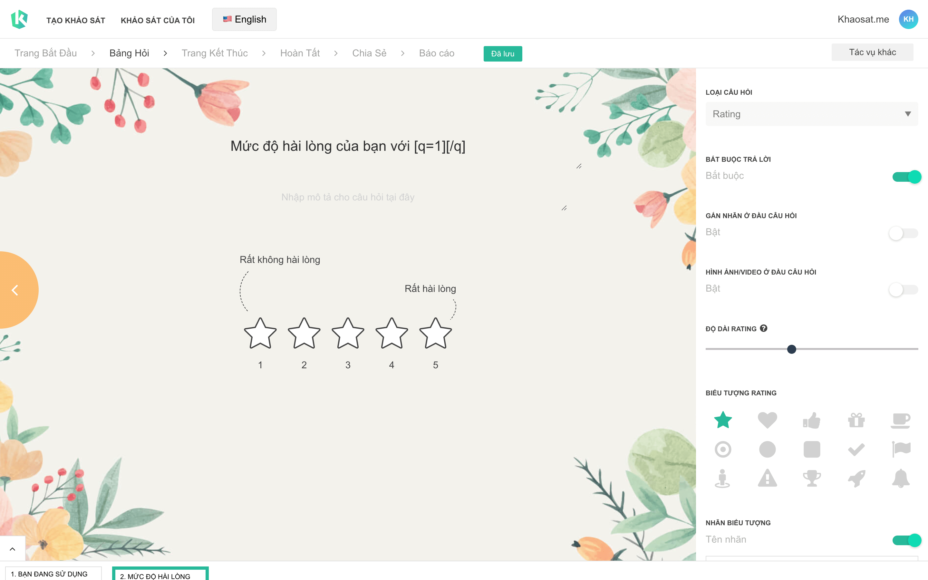
Task: Select question 1 Bạn đang sử dụng
Action: pyautogui.click(x=53, y=574)
